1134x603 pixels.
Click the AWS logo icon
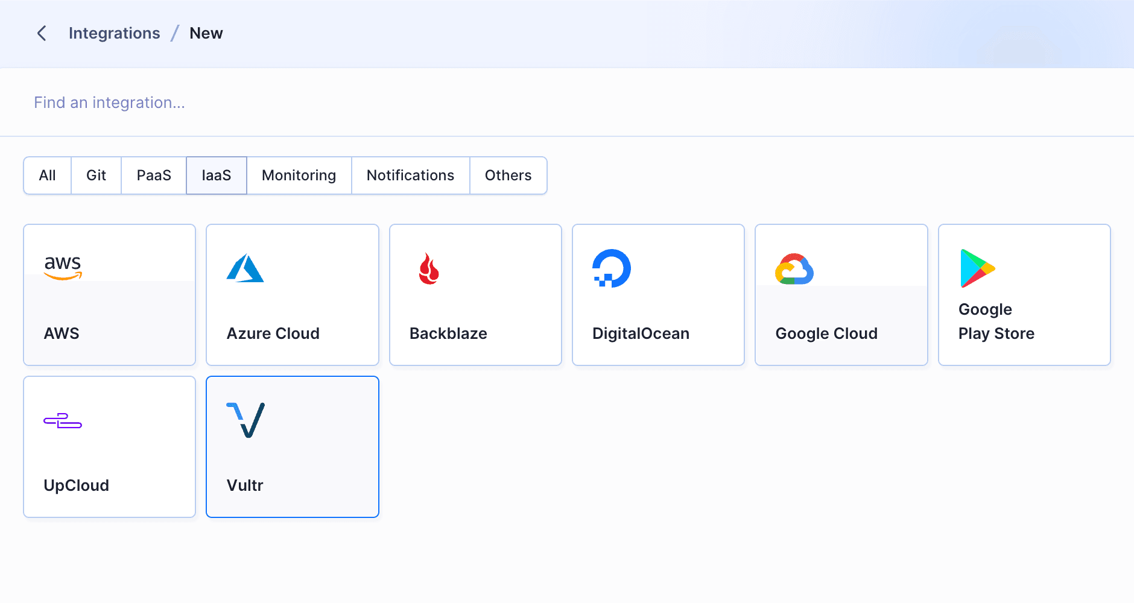coord(63,268)
